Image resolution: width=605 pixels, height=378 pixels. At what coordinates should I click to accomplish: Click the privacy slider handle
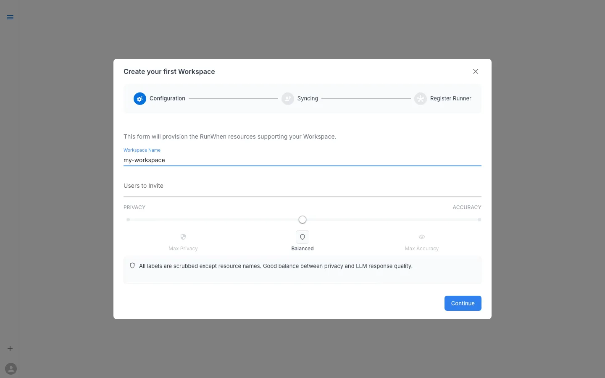click(x=302, y=219)
